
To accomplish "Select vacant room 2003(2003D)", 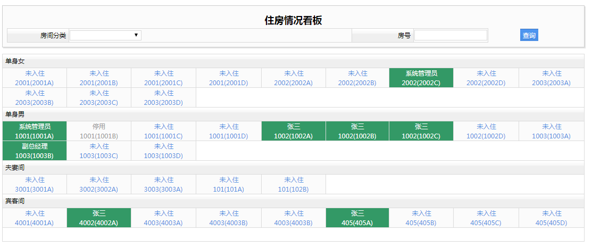I will (x=163, y=98).
